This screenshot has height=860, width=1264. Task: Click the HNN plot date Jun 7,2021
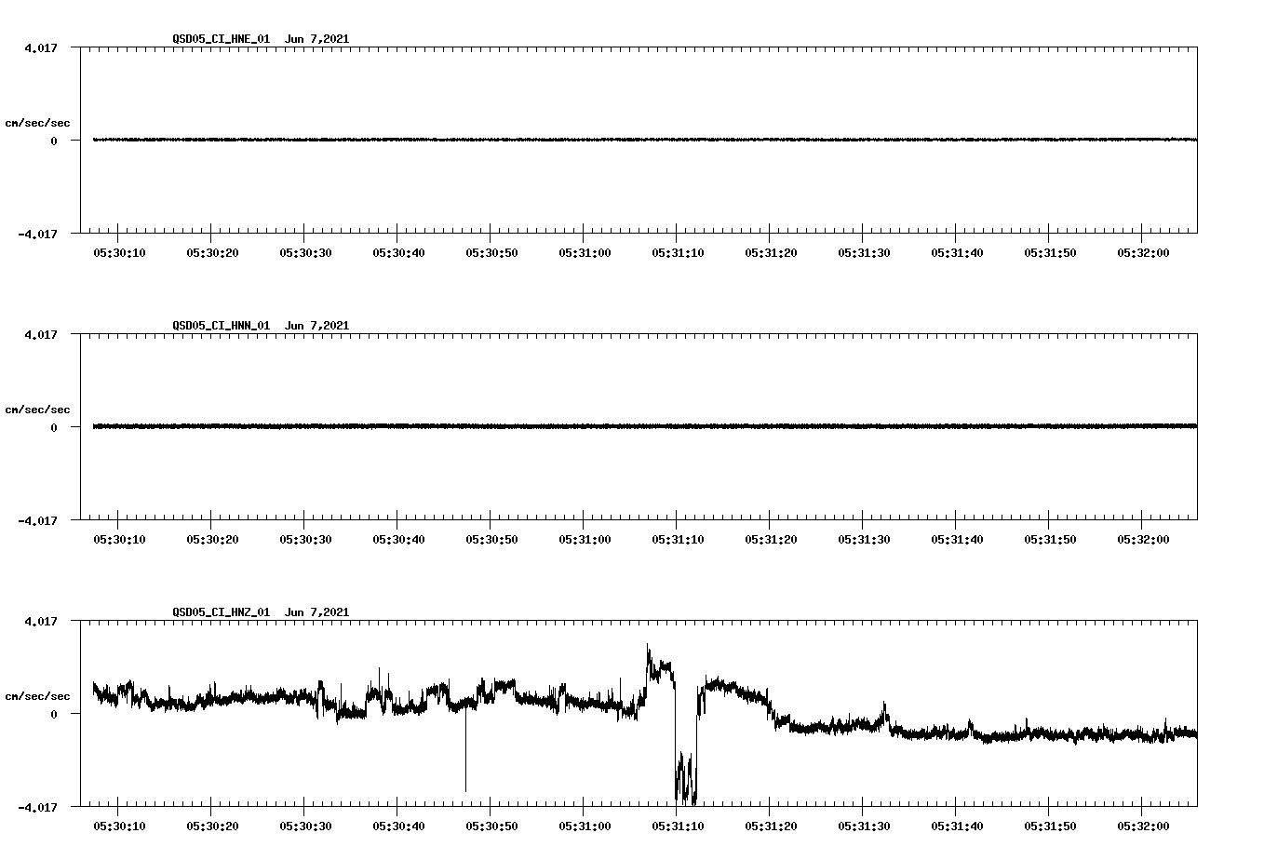(316, 326)
